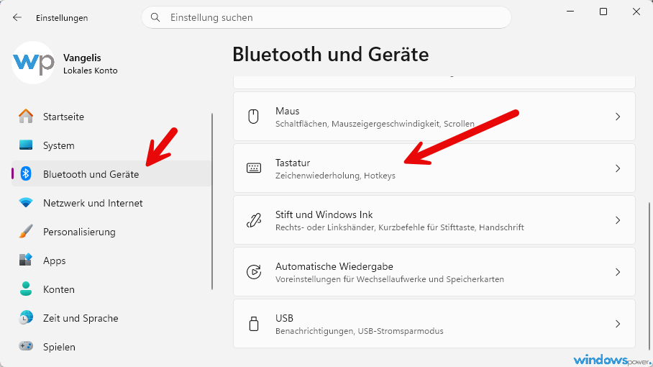The width and height of the screenshot is (653, 367).
Task: Click the Automatische Wiedergabe autoplay icon
Action: click(254, 271)
